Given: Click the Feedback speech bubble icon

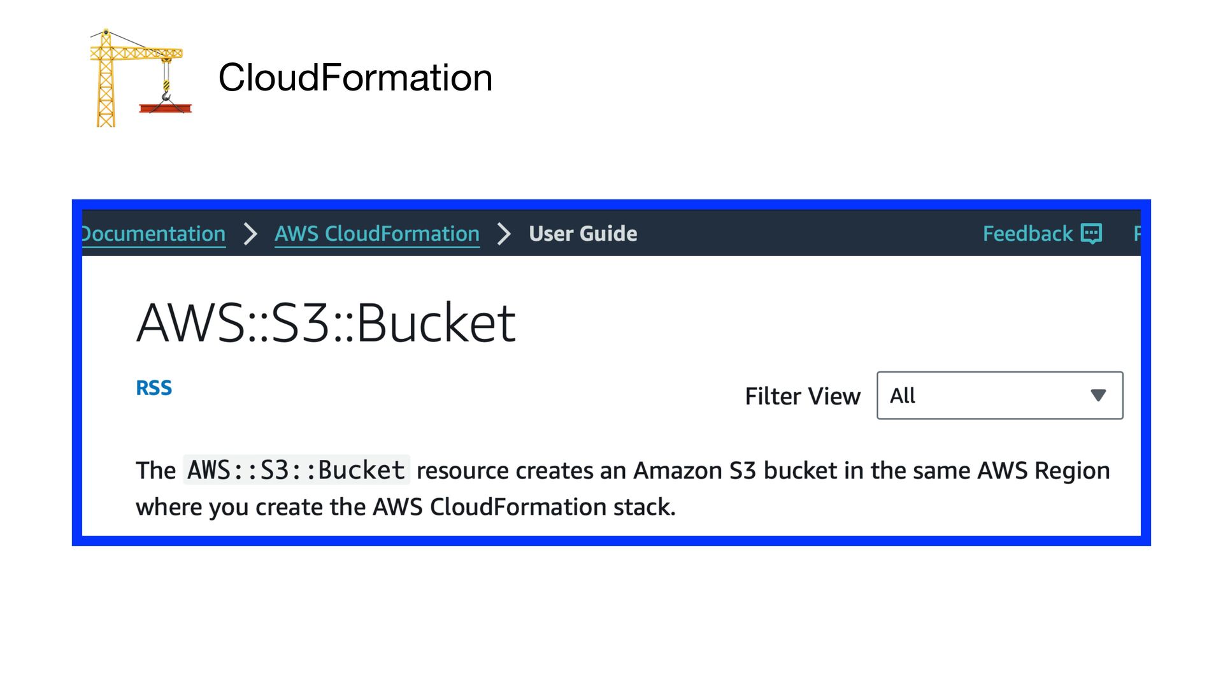Looking at the screenshot, I should click(x=1091, y=234).
